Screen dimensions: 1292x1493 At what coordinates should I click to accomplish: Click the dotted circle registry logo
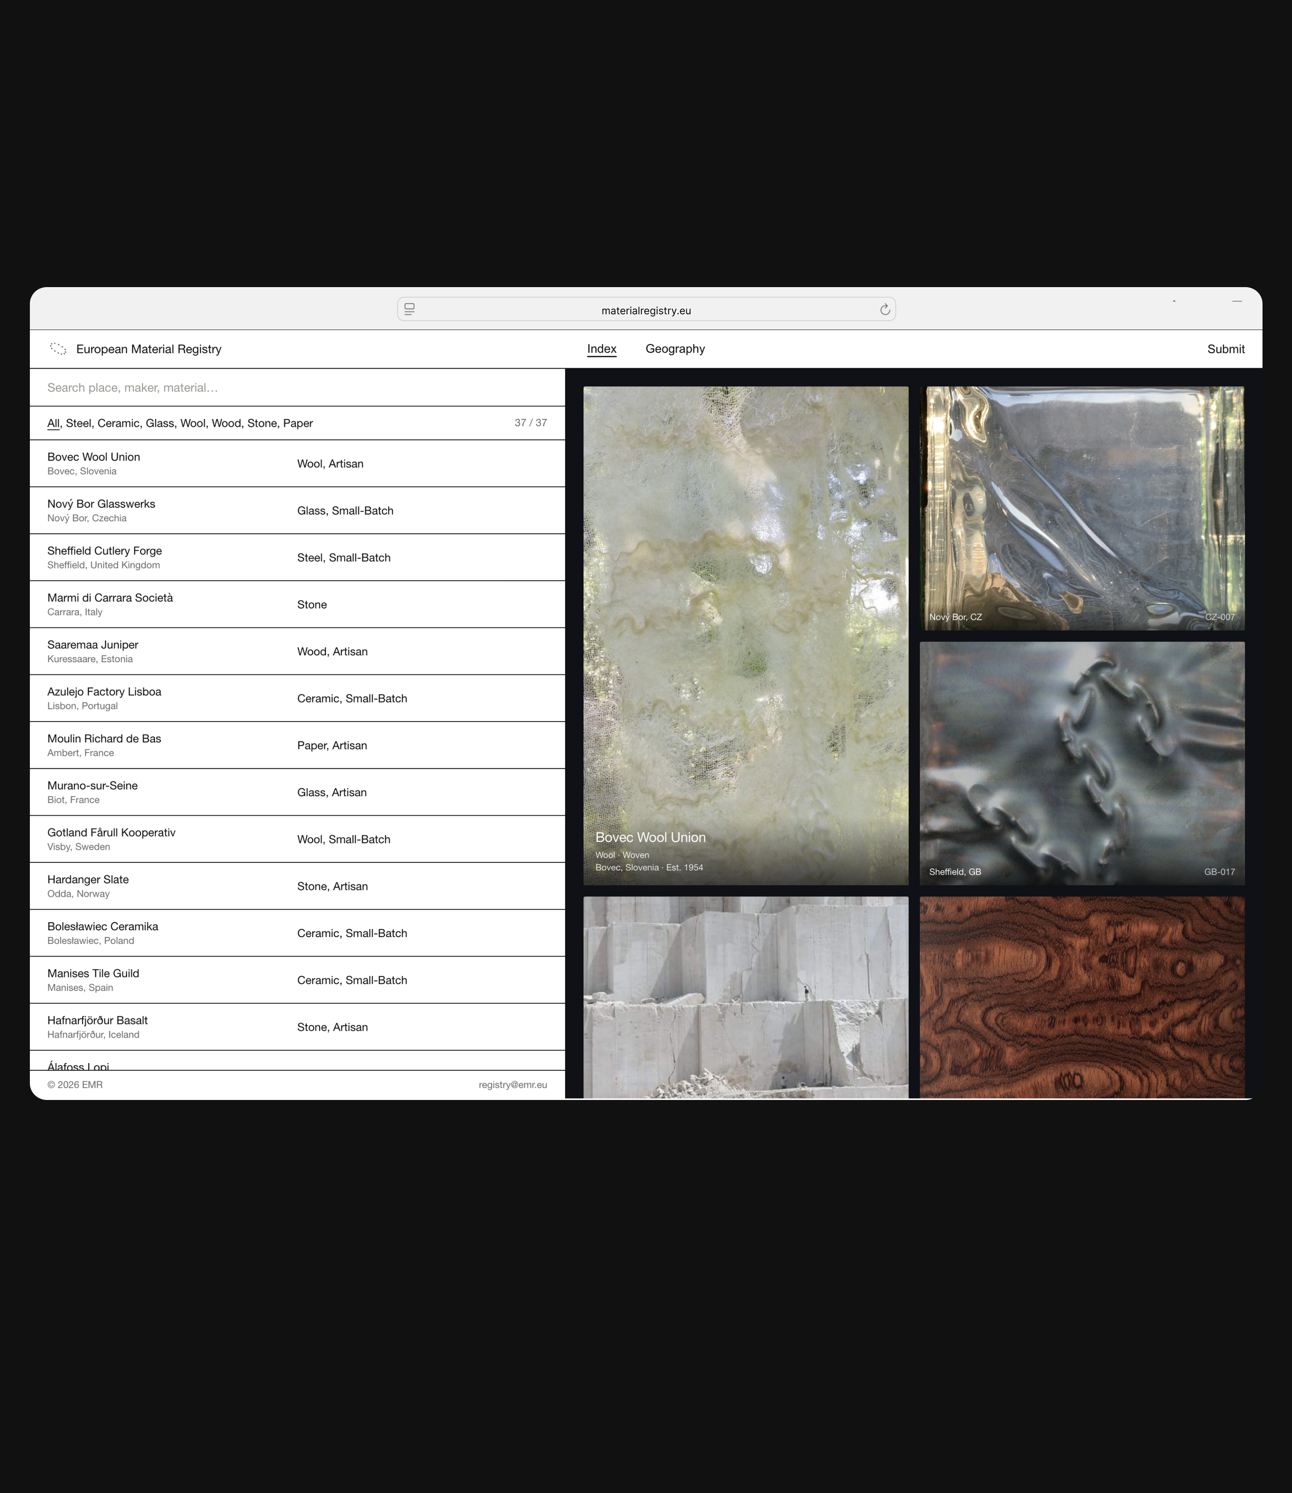(59, 349)
